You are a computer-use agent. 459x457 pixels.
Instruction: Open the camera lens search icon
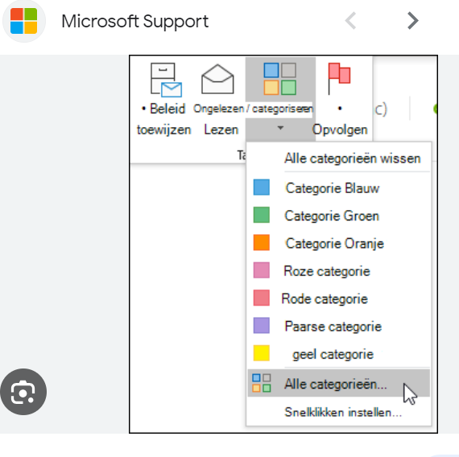pos(23,392)
